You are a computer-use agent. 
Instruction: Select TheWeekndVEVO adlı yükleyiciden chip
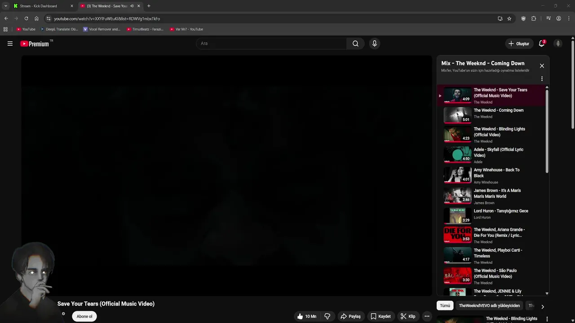pos(489,306)
